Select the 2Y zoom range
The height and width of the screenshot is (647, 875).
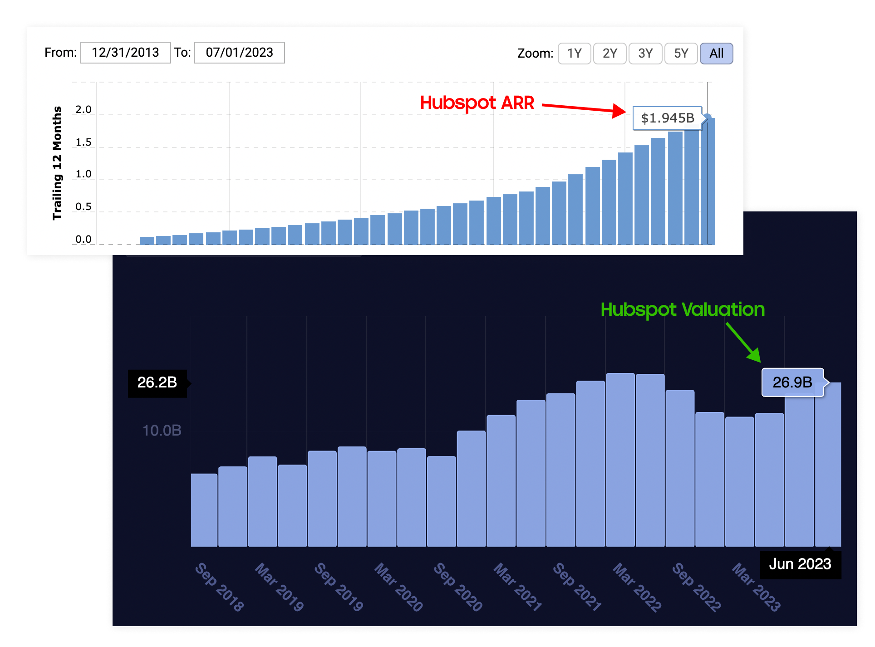(610, 54)
